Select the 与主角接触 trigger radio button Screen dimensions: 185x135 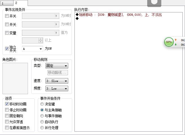(x=42, y=110)
